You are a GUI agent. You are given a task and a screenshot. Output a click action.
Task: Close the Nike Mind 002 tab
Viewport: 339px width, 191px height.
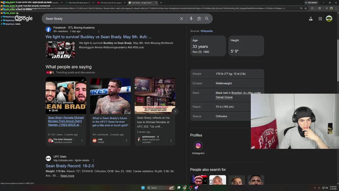tap(93, 3)
